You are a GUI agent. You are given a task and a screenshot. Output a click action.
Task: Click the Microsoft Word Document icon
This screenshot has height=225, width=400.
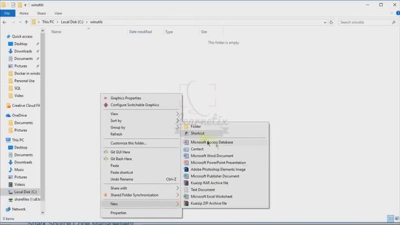point(186,156)
